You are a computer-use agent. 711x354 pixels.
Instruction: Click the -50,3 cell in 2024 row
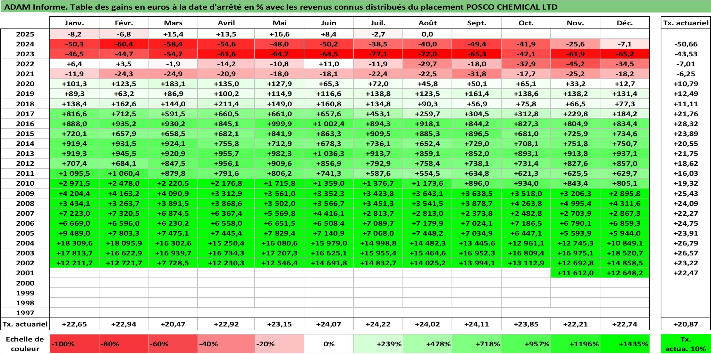tap(74, 44)
